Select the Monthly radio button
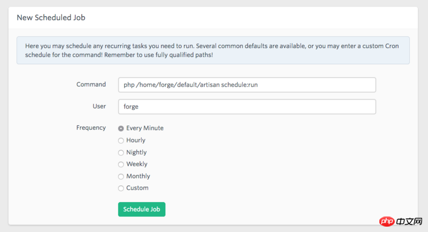Viewport: 428px width, 232px height. coord(121,176)
